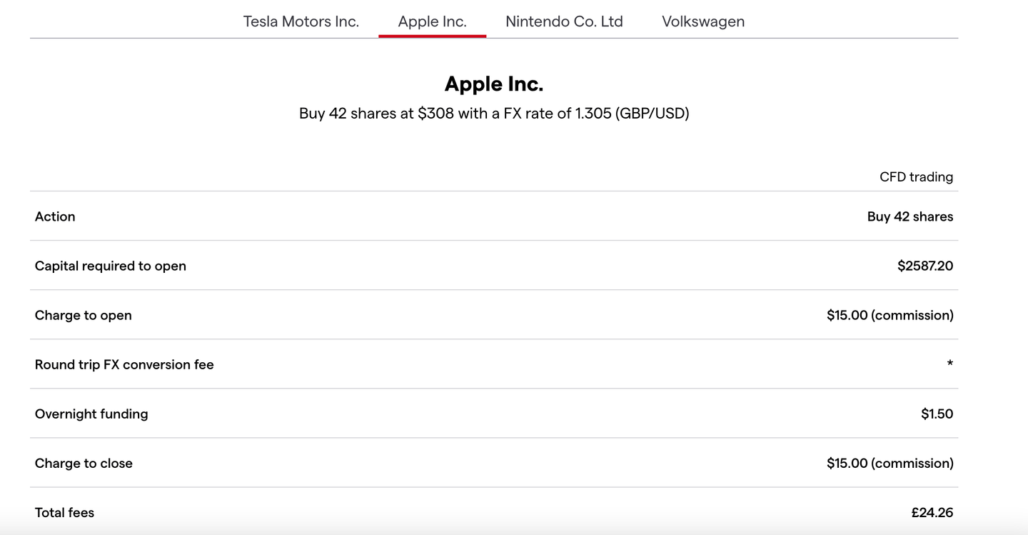Select the Apple Inc. tab
The height and width of the screenshot is (535, 1028).
(432, 21)
